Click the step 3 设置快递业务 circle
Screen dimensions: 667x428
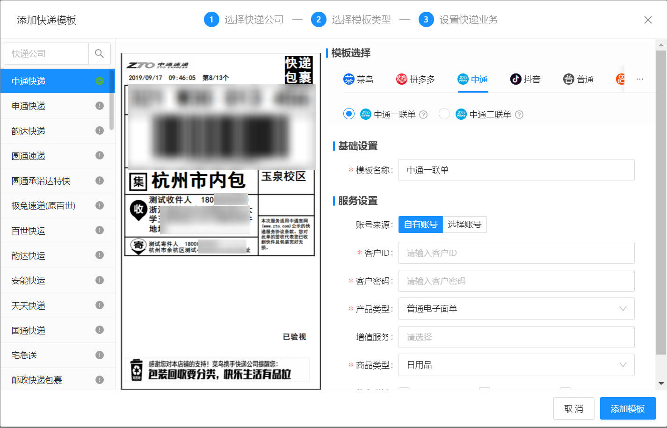coord(426,20)
